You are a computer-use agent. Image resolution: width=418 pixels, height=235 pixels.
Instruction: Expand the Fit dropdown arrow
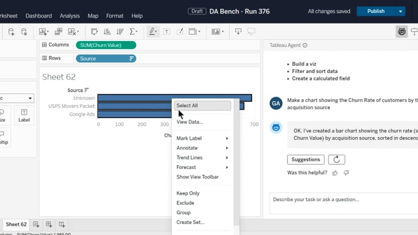tap(199, 32)
